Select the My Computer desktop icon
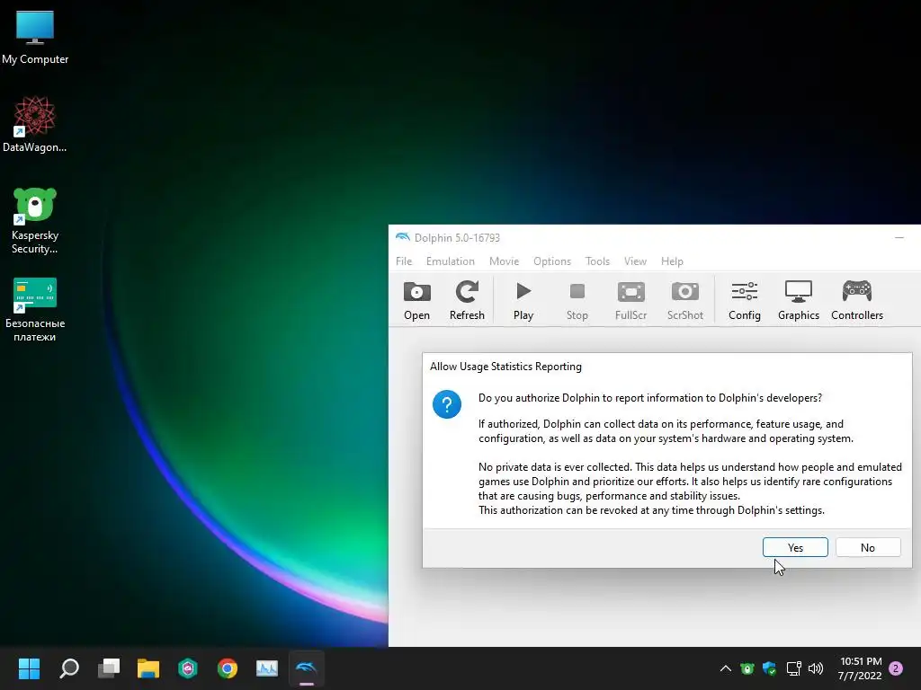921x690 pixels. pos(35,38)
